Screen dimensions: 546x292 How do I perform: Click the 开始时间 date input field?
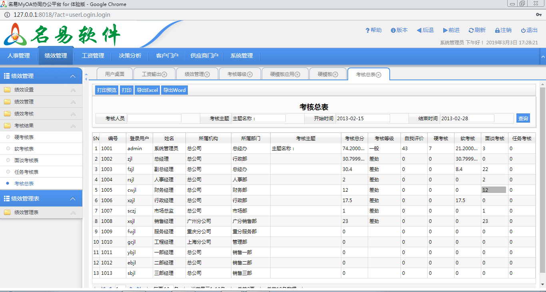(x=363, y=118)
